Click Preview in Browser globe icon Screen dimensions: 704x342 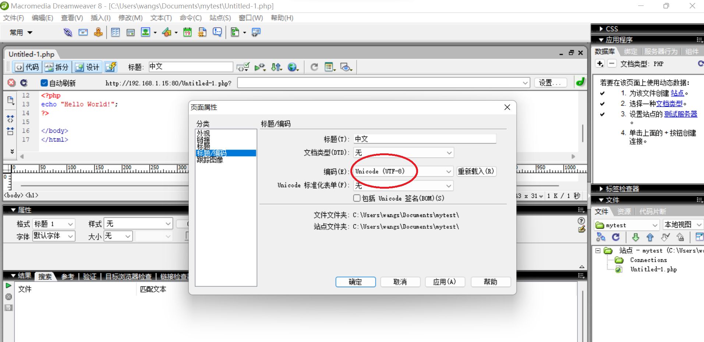[293, 67]
